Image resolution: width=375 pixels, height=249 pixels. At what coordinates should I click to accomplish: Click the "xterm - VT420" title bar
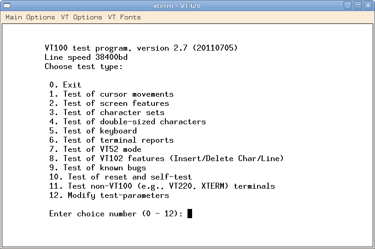[x=177, y=6]
